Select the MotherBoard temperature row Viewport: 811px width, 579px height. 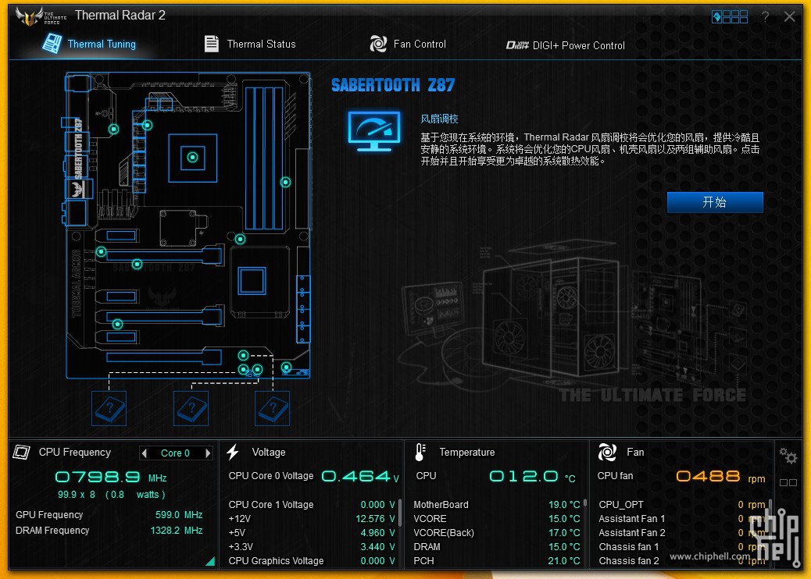point(497,505)
